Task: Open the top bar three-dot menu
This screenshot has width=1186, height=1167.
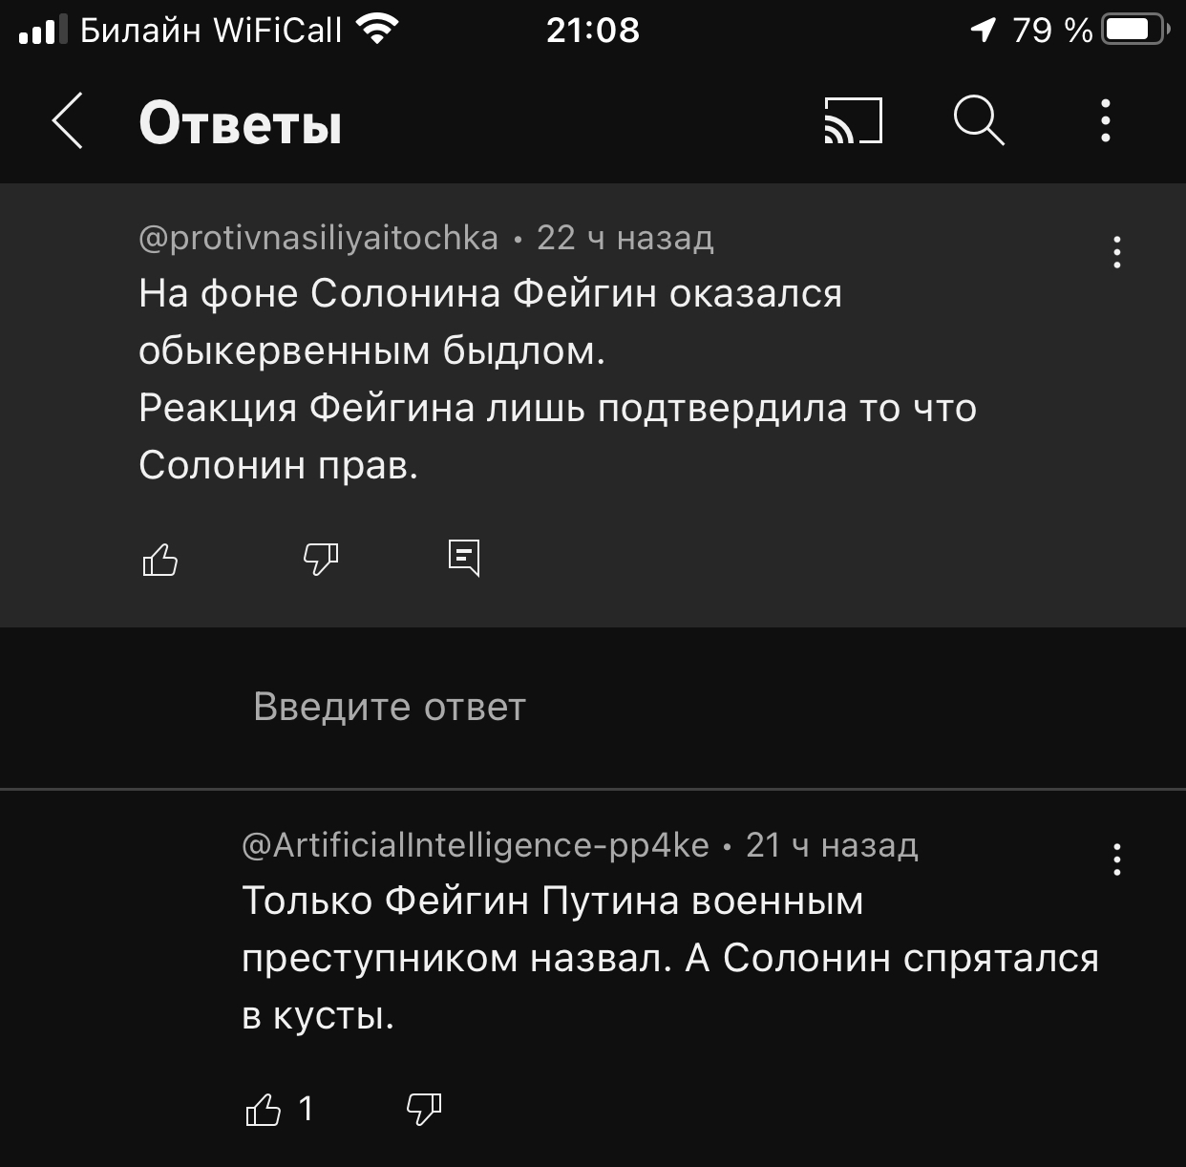Action: tap(1106, 121)
